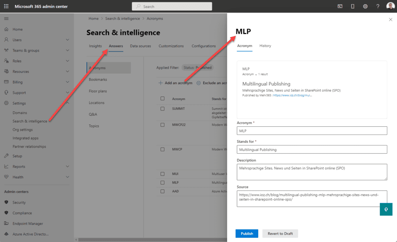This screenshot has width=397, height=242.
Task: Check the SUMMIT acronym checkbox
Action: 162,109
